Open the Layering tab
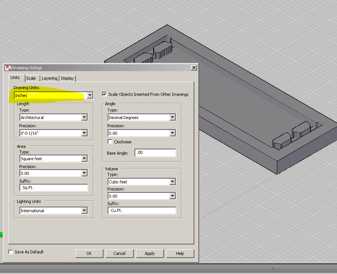The height and width of the screenshot is (274, 337). click(49, 78)
